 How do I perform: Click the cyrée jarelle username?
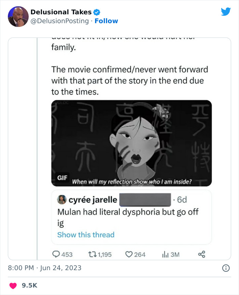click(93, 200)
